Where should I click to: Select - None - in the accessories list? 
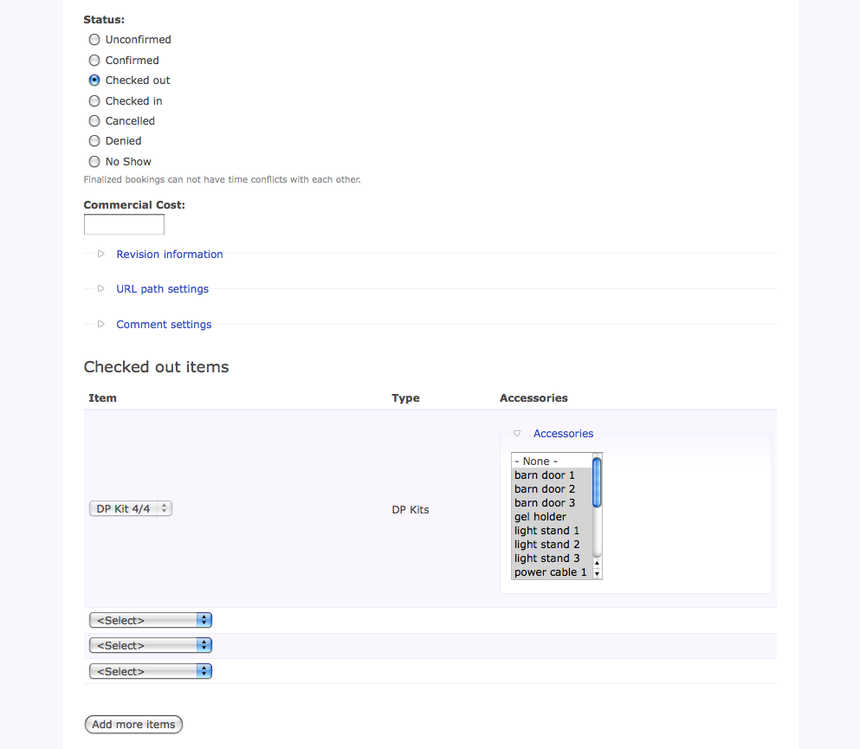click(x=535, y=461)
